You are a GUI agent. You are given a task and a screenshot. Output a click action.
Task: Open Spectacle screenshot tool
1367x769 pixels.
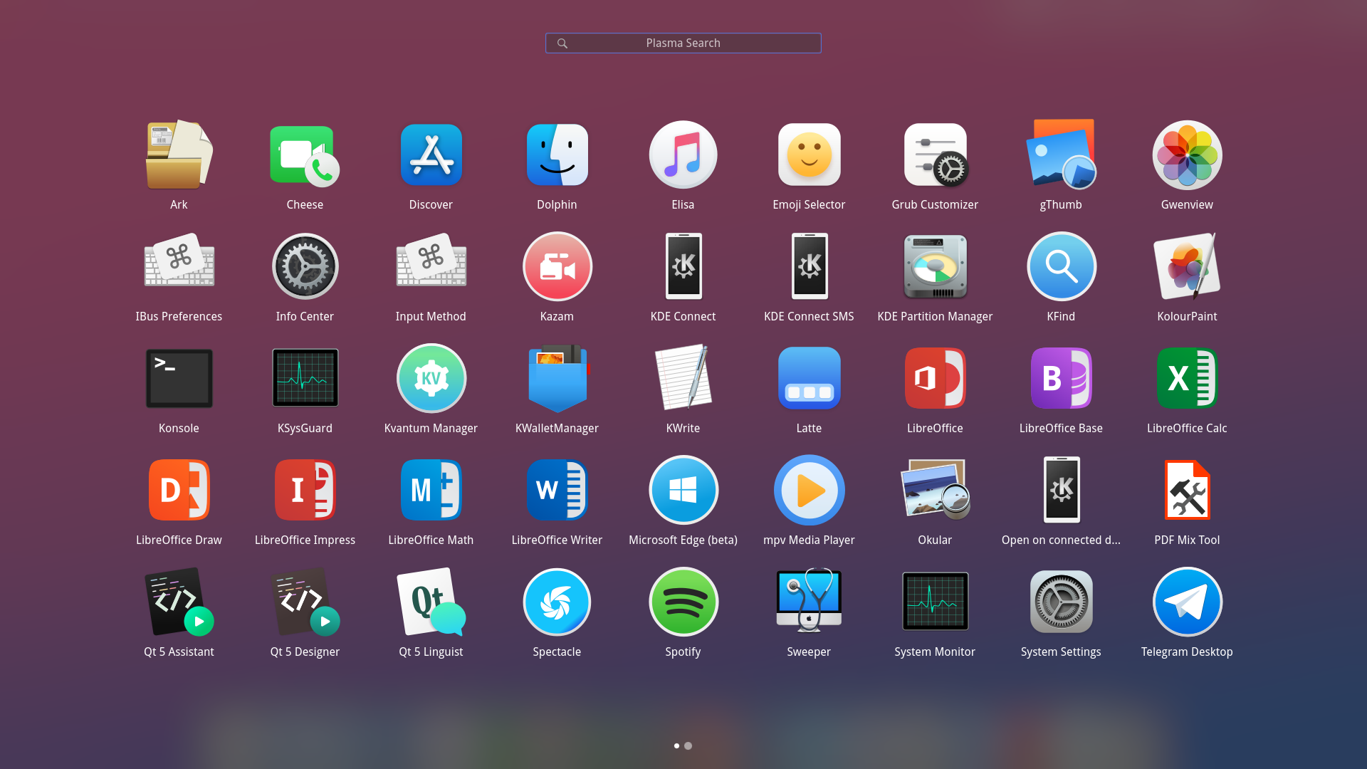click(557, 602)
